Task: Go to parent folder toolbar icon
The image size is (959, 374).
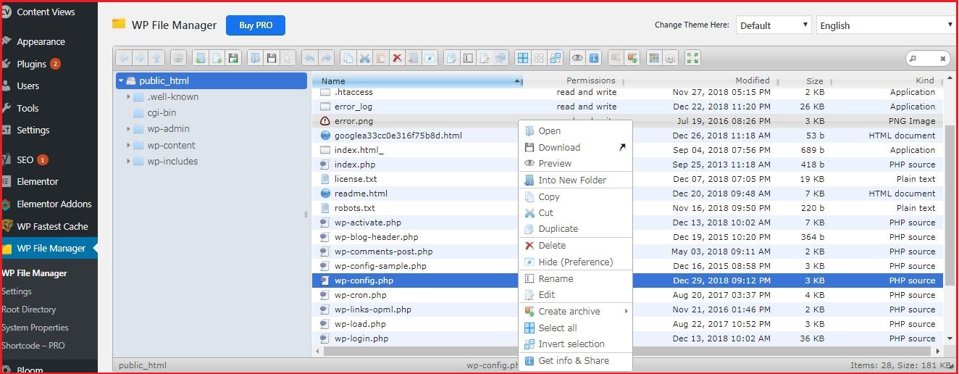Action: click(x=156, y=58)
